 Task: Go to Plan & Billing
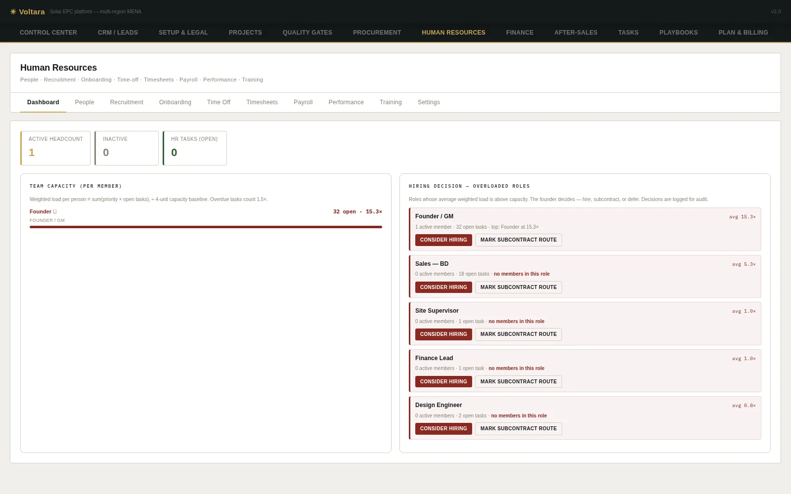click(x=743, y=33)
